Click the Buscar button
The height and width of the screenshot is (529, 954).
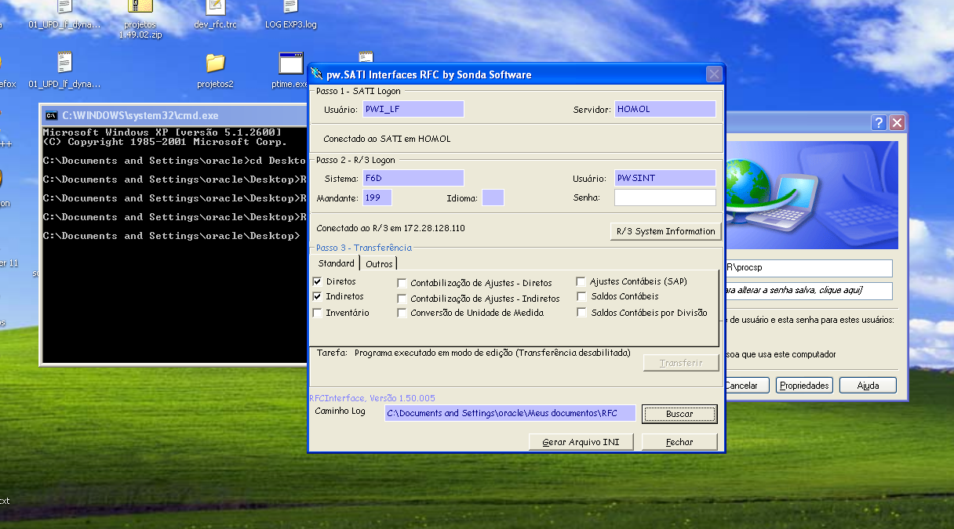(x=679, y=414)
